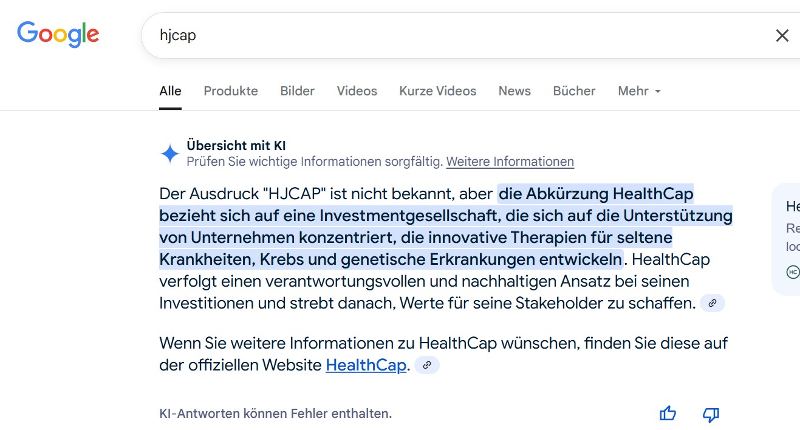Give the AI answer a thumbs up
The image size is (800, 430).
point(668,414)
